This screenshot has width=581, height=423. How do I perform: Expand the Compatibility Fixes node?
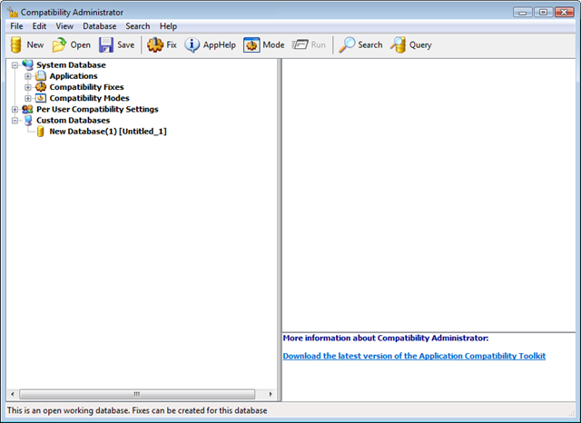(x=28, y=87)
